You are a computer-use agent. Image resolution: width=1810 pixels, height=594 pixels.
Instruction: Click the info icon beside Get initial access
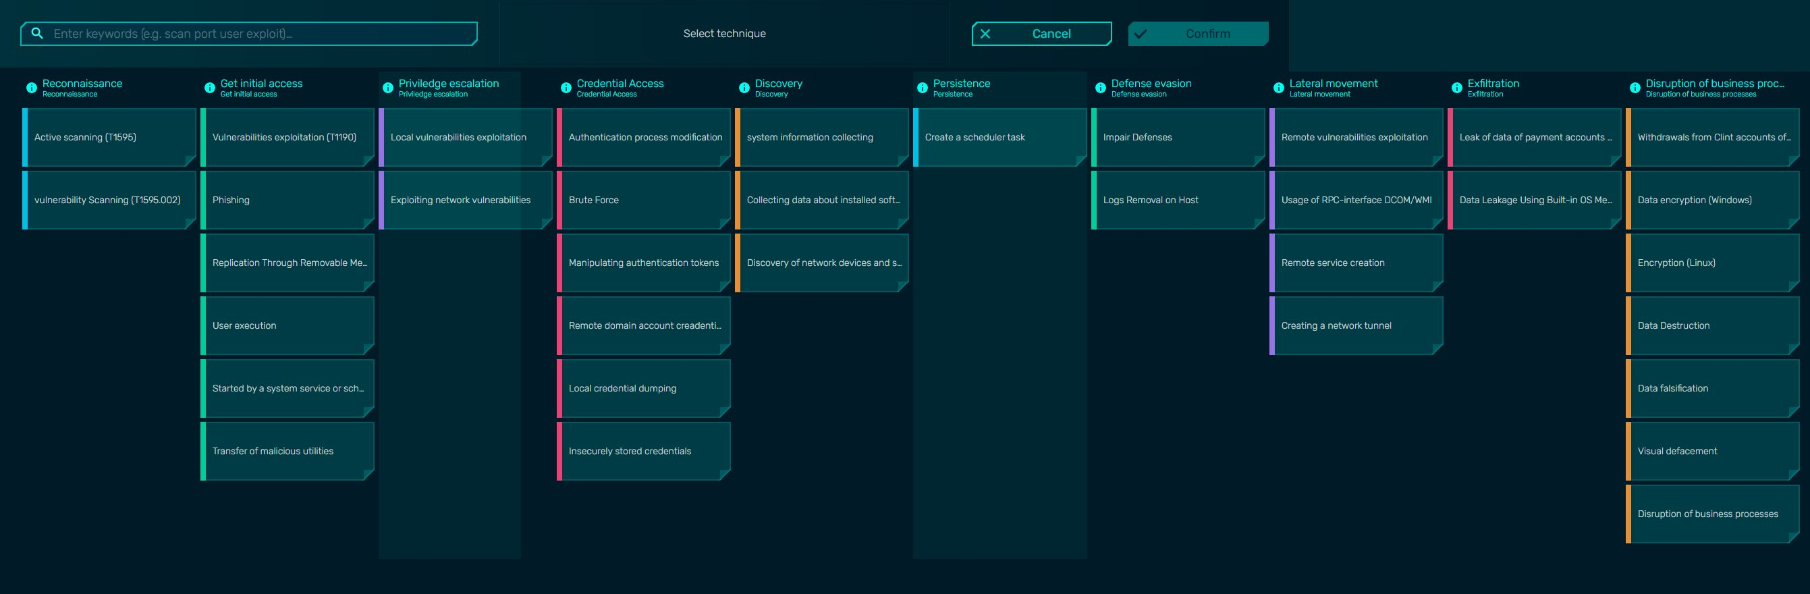pos(209,88)
